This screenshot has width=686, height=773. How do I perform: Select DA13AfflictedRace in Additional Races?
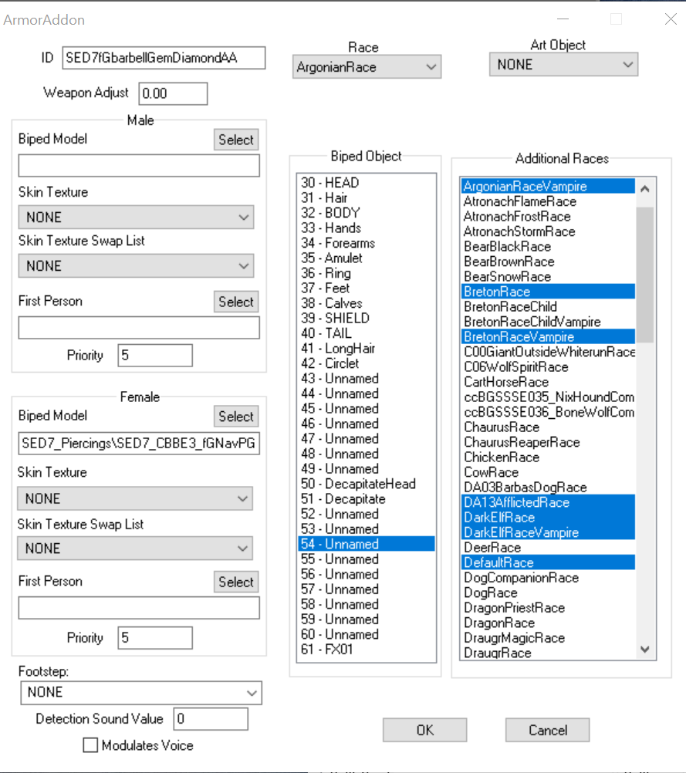[548, 502]
